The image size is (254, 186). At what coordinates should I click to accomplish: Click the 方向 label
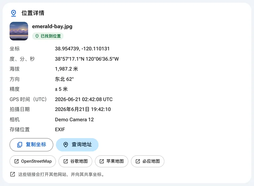(15, 79)
